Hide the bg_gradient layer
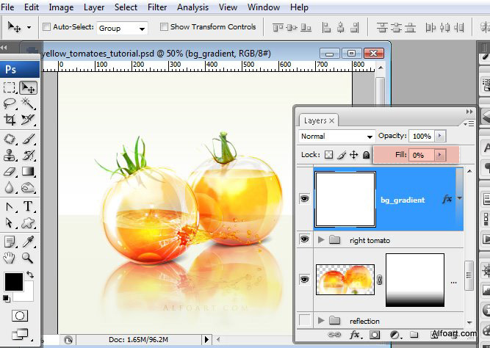This screenshot has height=348, width=490. [x=304, y=199]
